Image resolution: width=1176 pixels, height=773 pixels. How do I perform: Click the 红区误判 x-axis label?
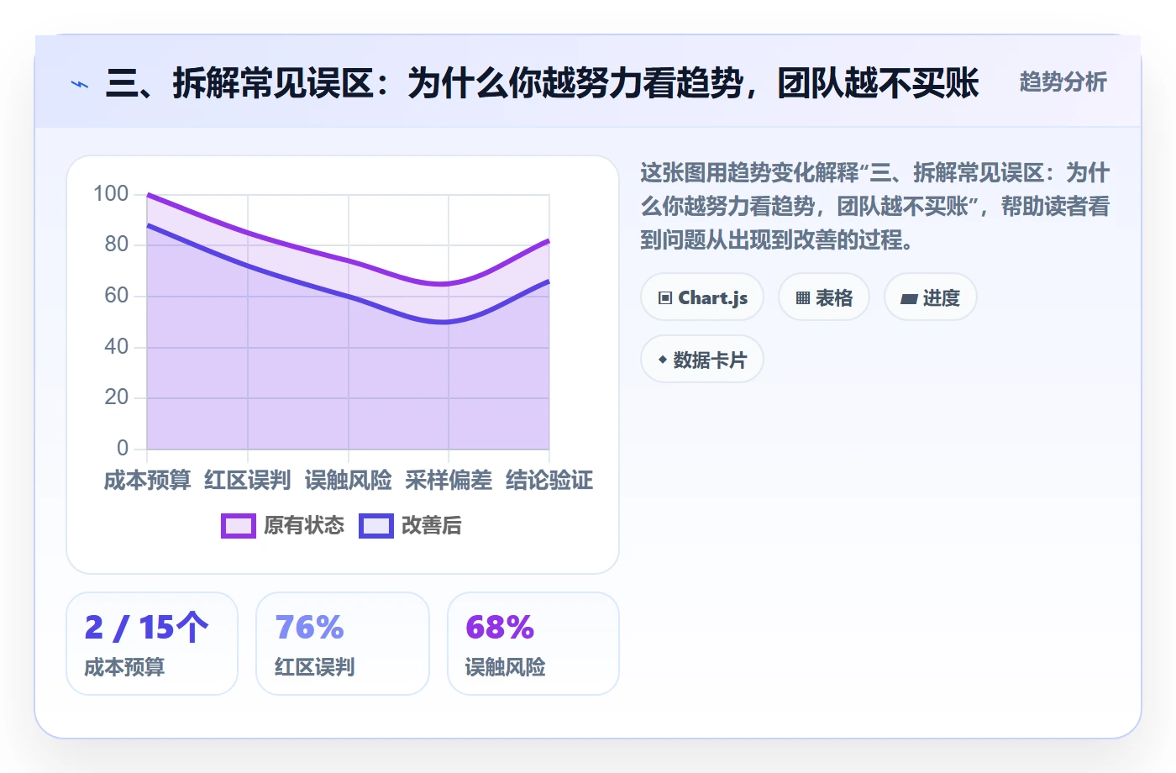tap(248, 481)
